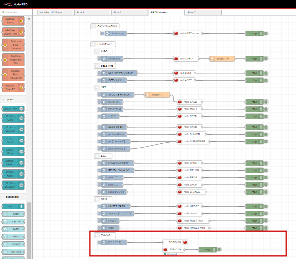Select the redis SISMEMBER node

pos(193,142)
